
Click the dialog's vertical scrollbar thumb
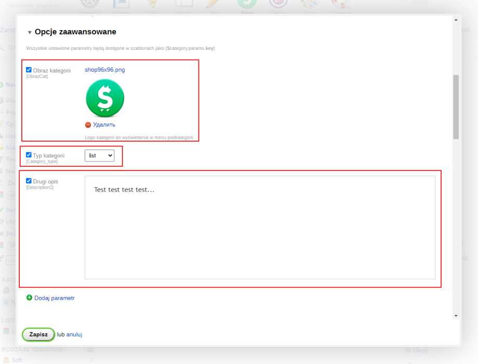[456, 106]
